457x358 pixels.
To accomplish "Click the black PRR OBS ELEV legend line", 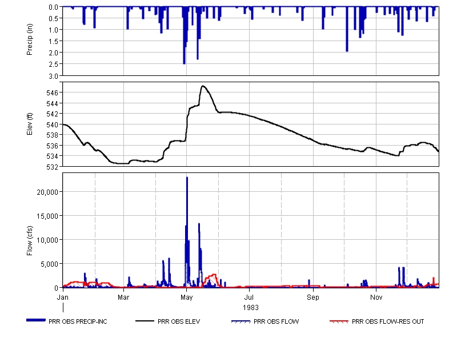I will pyautogui.click(x=146, y=321).
